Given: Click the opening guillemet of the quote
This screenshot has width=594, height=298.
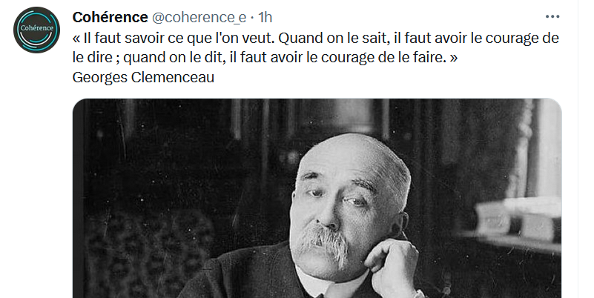Looking at the screenshot, I should click(76, 39).
